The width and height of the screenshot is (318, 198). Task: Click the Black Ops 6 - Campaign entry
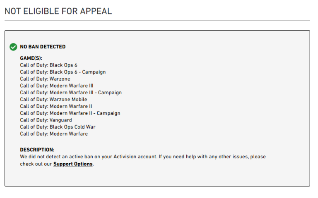(x=63, y=72)
